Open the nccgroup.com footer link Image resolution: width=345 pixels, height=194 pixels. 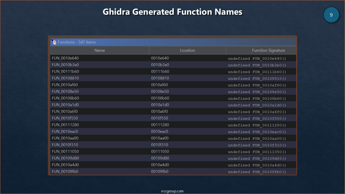click(172, 191)
